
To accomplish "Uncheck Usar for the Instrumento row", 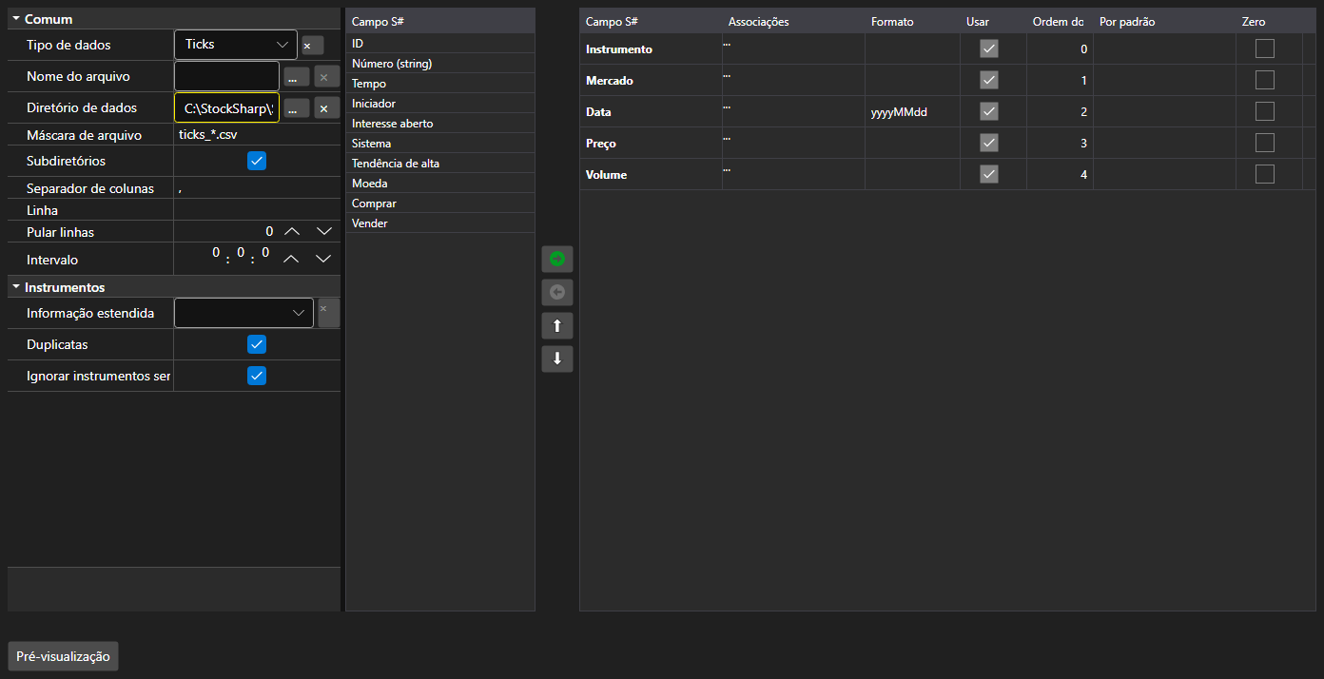I will (989, 48).
